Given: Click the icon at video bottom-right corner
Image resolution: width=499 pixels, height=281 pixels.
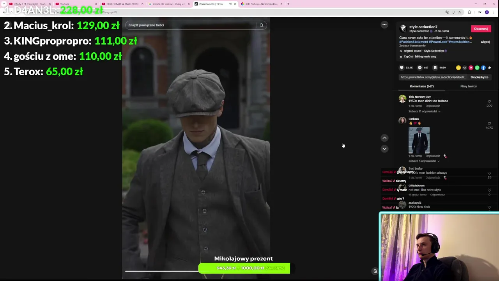Looking at the screenshot, I should tap(375, 271).
